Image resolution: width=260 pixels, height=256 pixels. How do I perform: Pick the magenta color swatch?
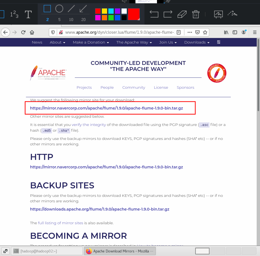(x=98, y=18)
